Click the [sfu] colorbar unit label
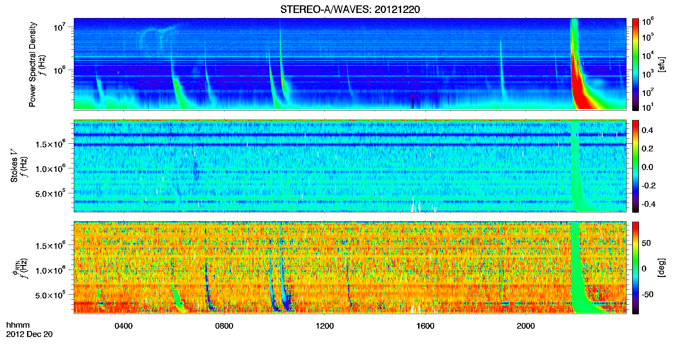Screen dimensions: 700x360 (662, 64)
